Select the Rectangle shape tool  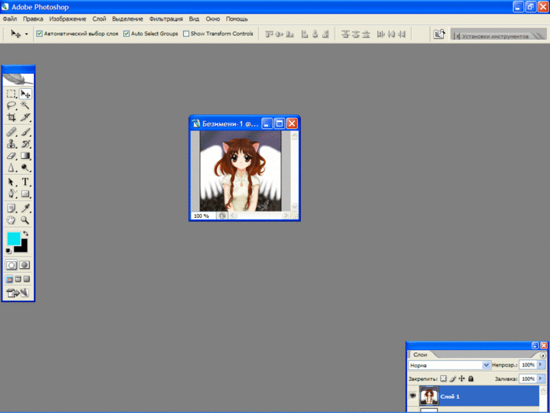coord(25,194)
